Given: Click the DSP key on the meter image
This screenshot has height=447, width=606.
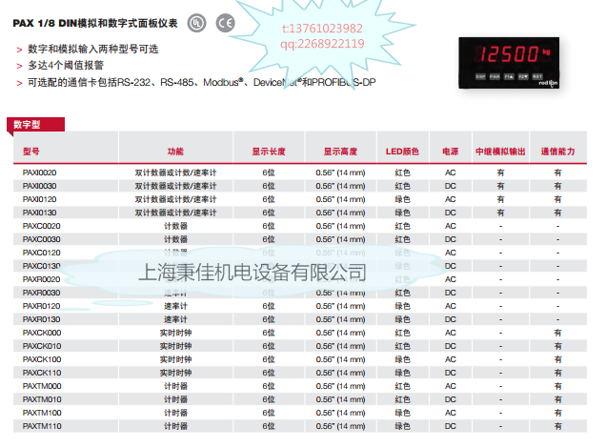Looking at the screenshot, I should tap(480, 76).
